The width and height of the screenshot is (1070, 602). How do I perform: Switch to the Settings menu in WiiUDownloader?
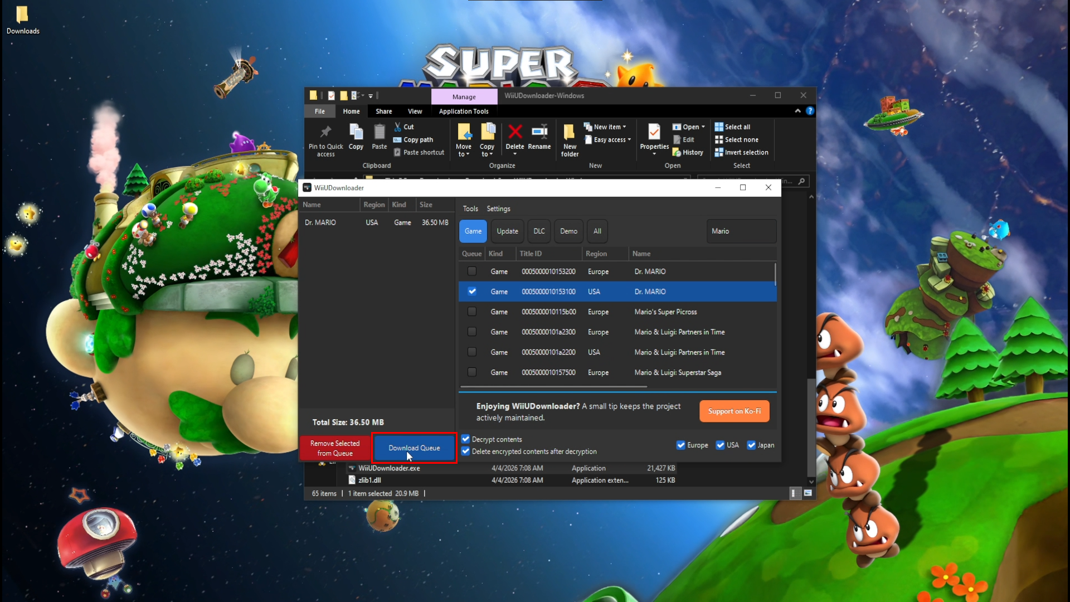[498, 208]
